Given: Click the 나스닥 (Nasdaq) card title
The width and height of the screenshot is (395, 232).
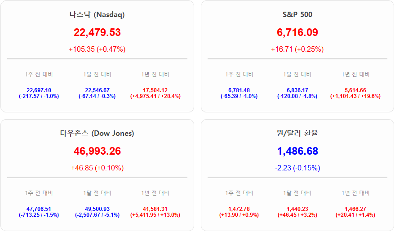Looking at the screenshot, I should coord(97,14).
